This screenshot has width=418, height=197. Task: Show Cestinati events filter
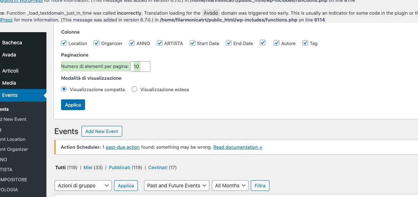pos(158,168)
